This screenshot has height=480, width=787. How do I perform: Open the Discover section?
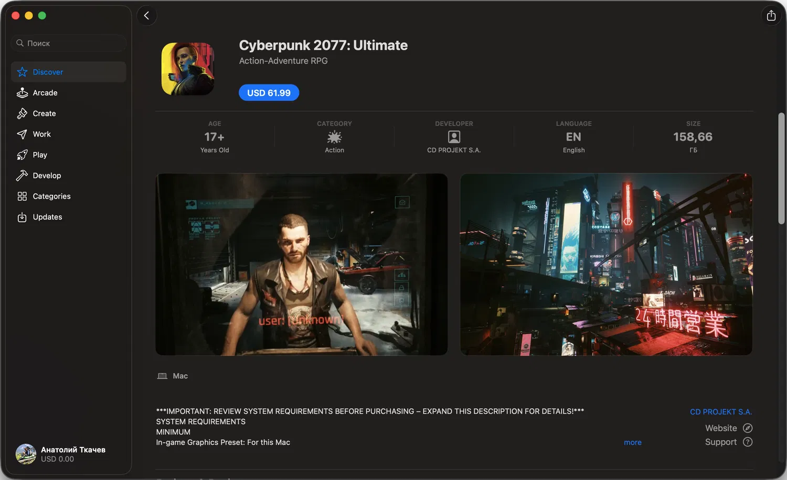pyautogui.click(x=68, y=72)
